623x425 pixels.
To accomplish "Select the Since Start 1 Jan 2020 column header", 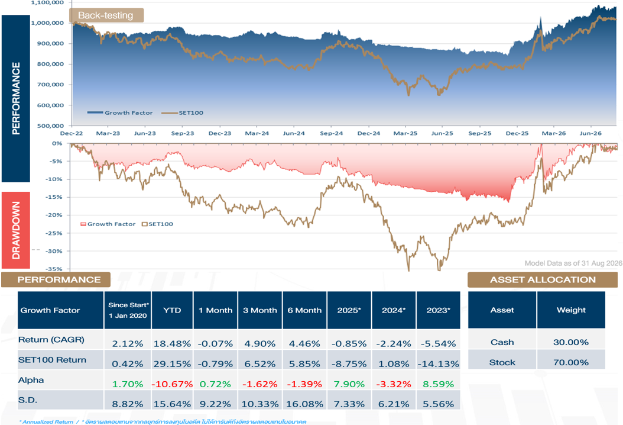I will click(128, 310).
